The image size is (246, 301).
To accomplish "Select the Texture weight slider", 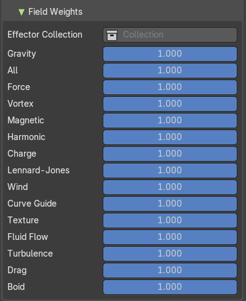I will click(x=170, y=220).
